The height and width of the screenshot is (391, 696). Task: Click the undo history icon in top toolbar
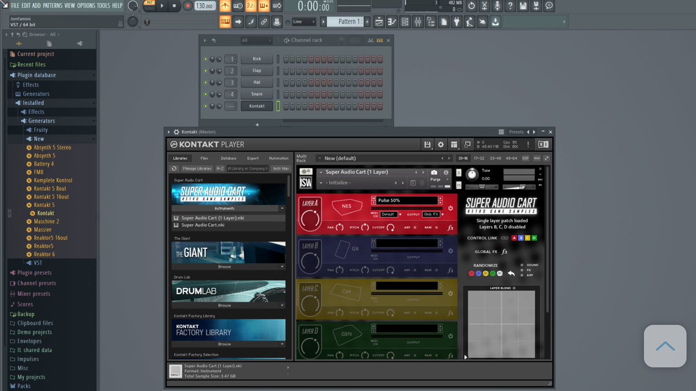(x=471, y=6)
